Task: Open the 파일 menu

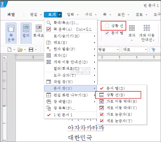Action: pos(11,15)
